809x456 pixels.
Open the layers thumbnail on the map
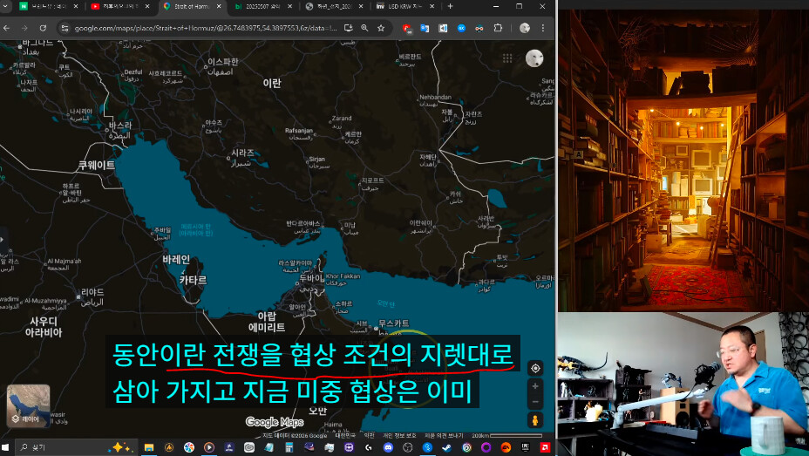click(x=29, y=405)
